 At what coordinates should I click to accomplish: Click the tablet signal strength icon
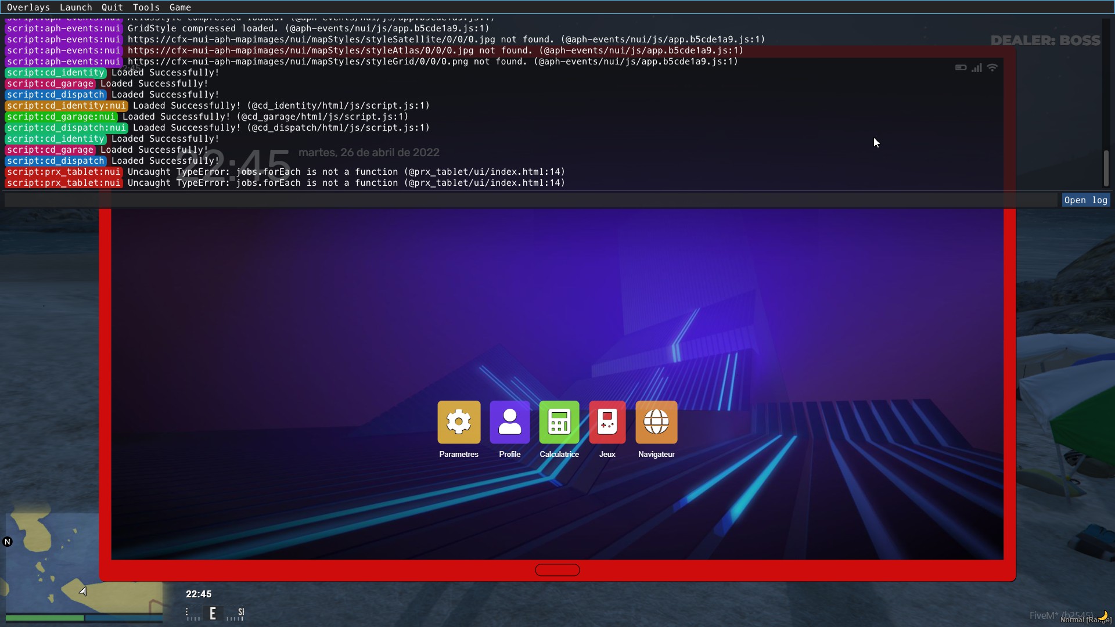pos(977,68)
